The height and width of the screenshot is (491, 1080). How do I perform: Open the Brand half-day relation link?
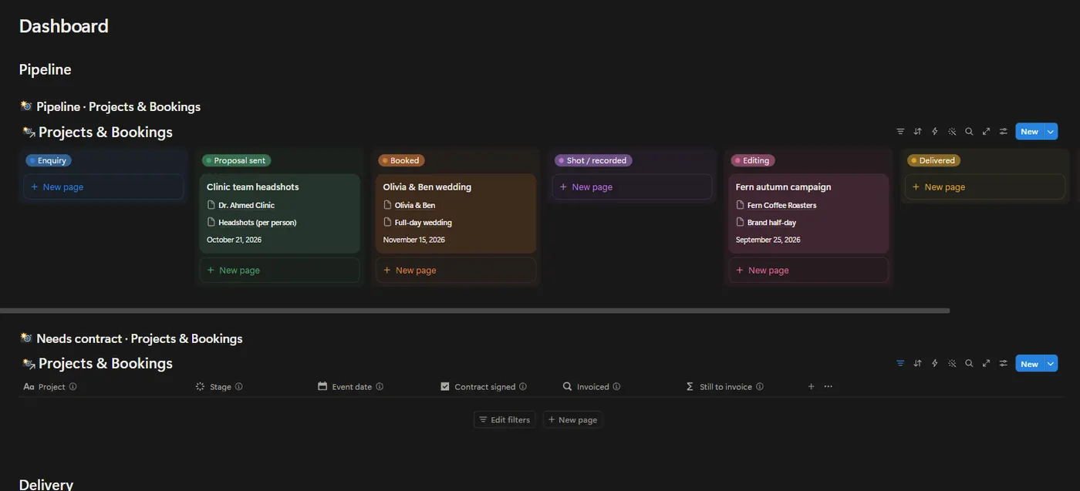(771, 222)
